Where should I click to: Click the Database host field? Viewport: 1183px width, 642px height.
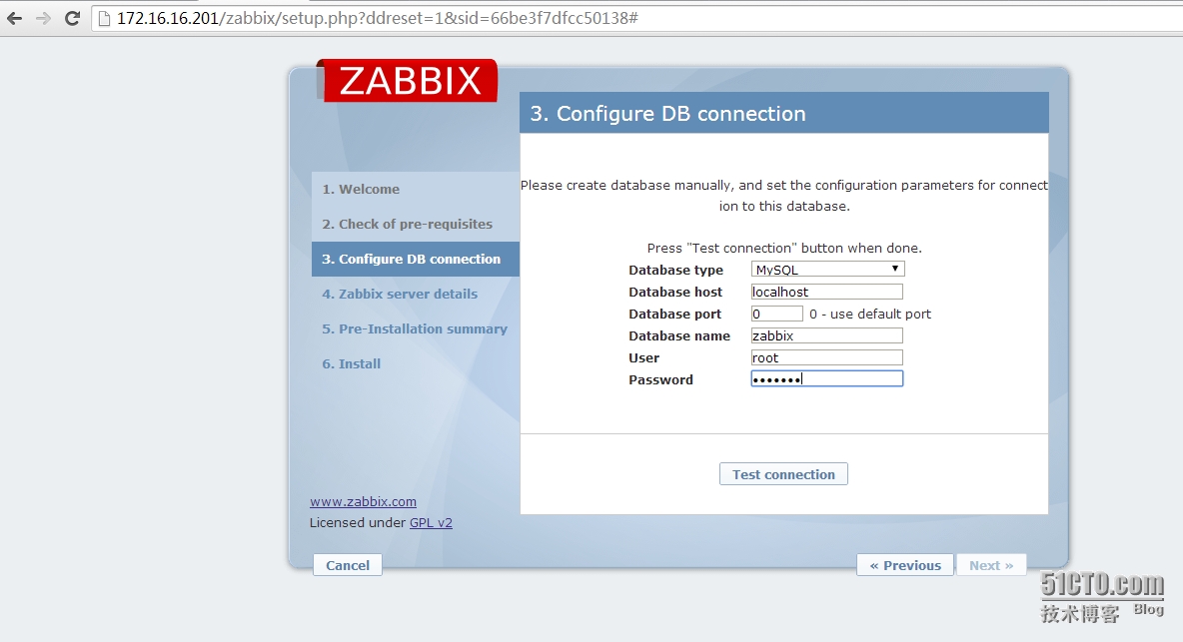827,292
